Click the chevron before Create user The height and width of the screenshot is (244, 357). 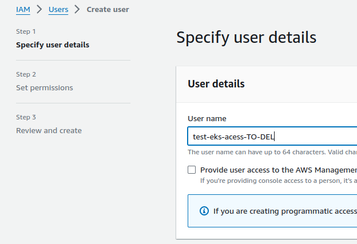77,9
